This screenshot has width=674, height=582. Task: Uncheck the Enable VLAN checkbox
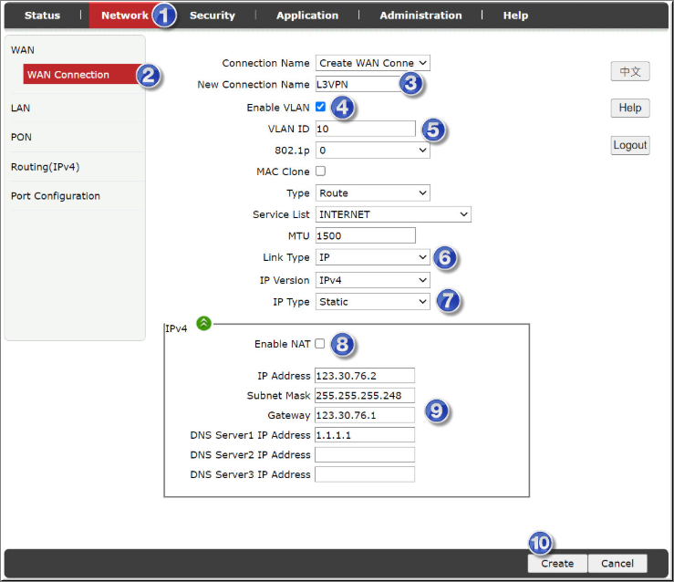click(x=320, y=108)
